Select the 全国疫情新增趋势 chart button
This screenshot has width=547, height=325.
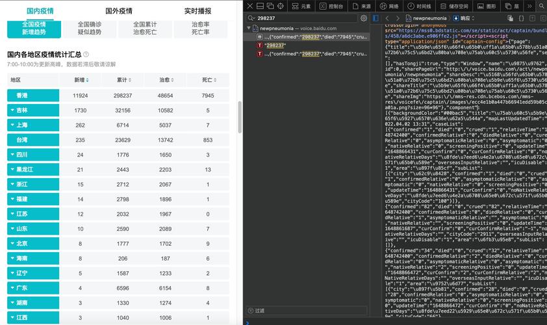click(x=34, y=29)
